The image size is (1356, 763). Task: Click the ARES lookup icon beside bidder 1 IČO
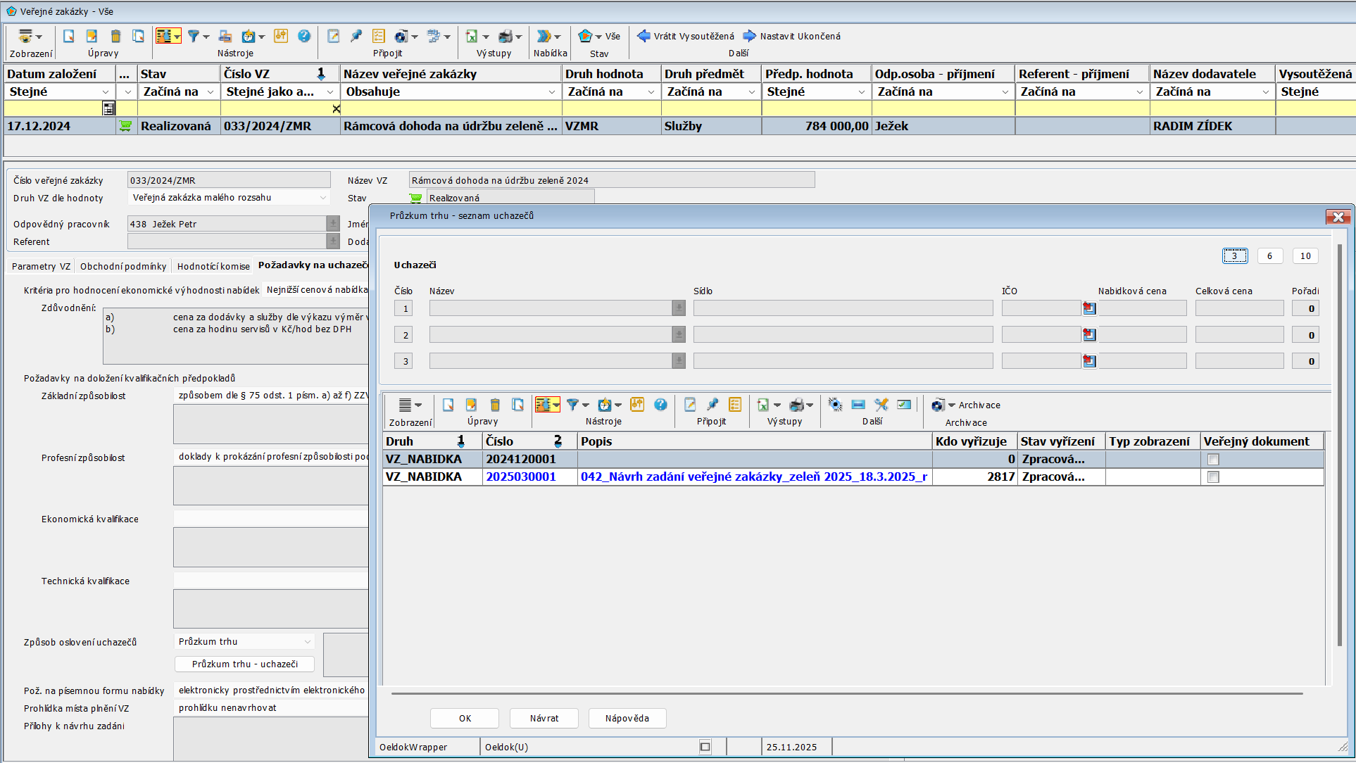click(1089, 308)
